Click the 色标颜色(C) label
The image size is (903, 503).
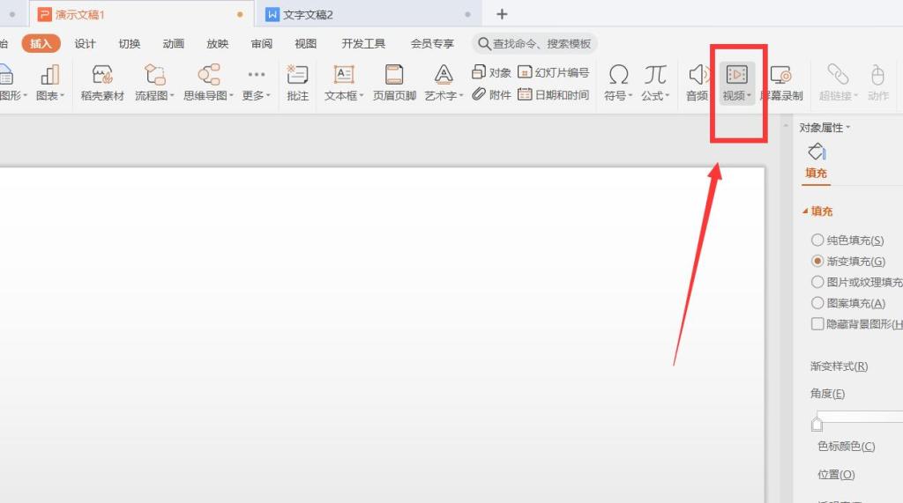(x=847, y=446)
